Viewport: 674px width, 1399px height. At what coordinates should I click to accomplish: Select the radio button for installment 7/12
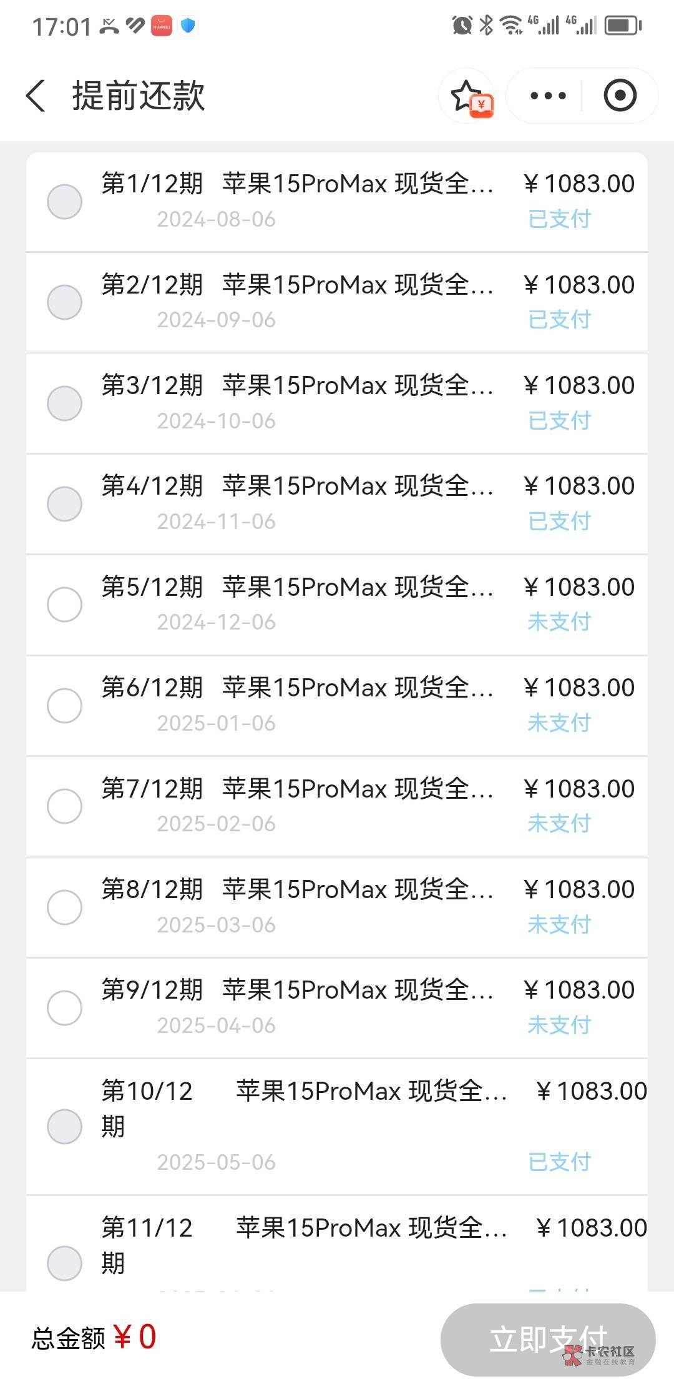coord(65,806)
